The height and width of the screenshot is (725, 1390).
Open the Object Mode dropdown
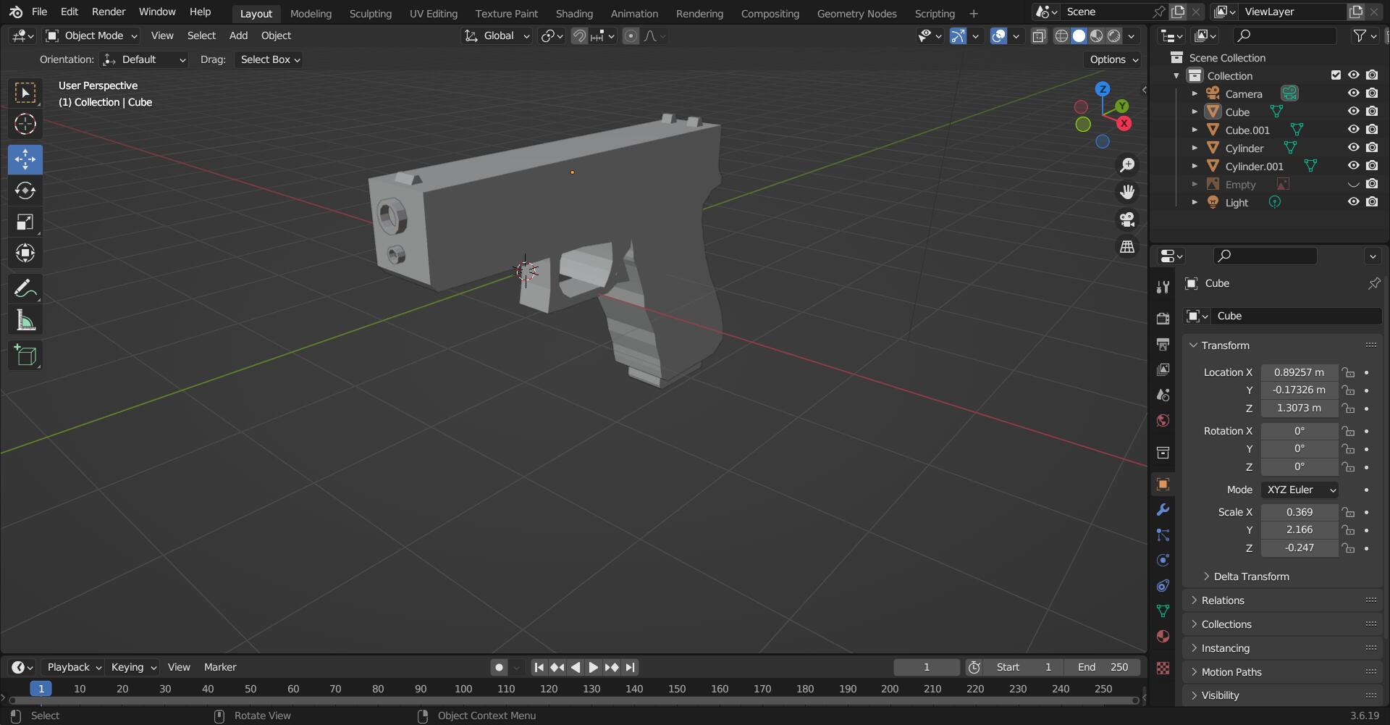click(x=92, y=35)
